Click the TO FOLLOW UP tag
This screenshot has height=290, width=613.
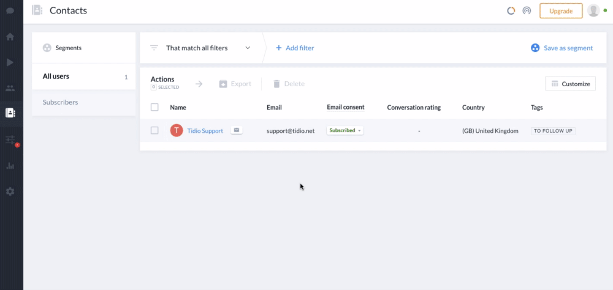[x=553, y=131]
